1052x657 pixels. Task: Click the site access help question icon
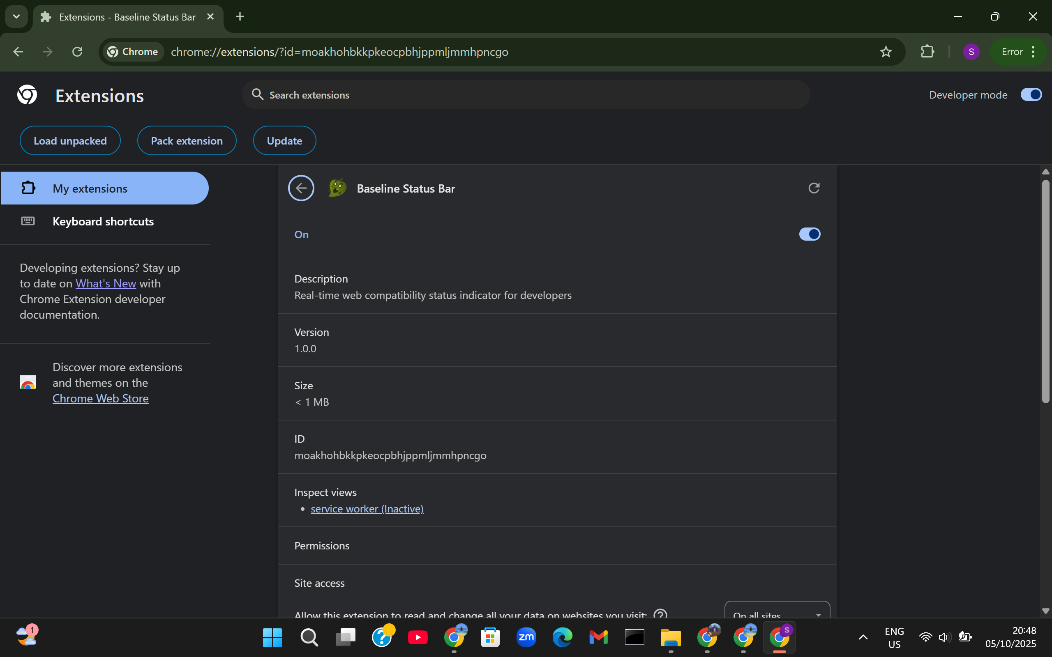coord(660,614)
